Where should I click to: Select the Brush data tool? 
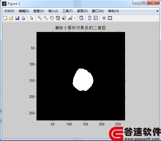pos(70,18)
